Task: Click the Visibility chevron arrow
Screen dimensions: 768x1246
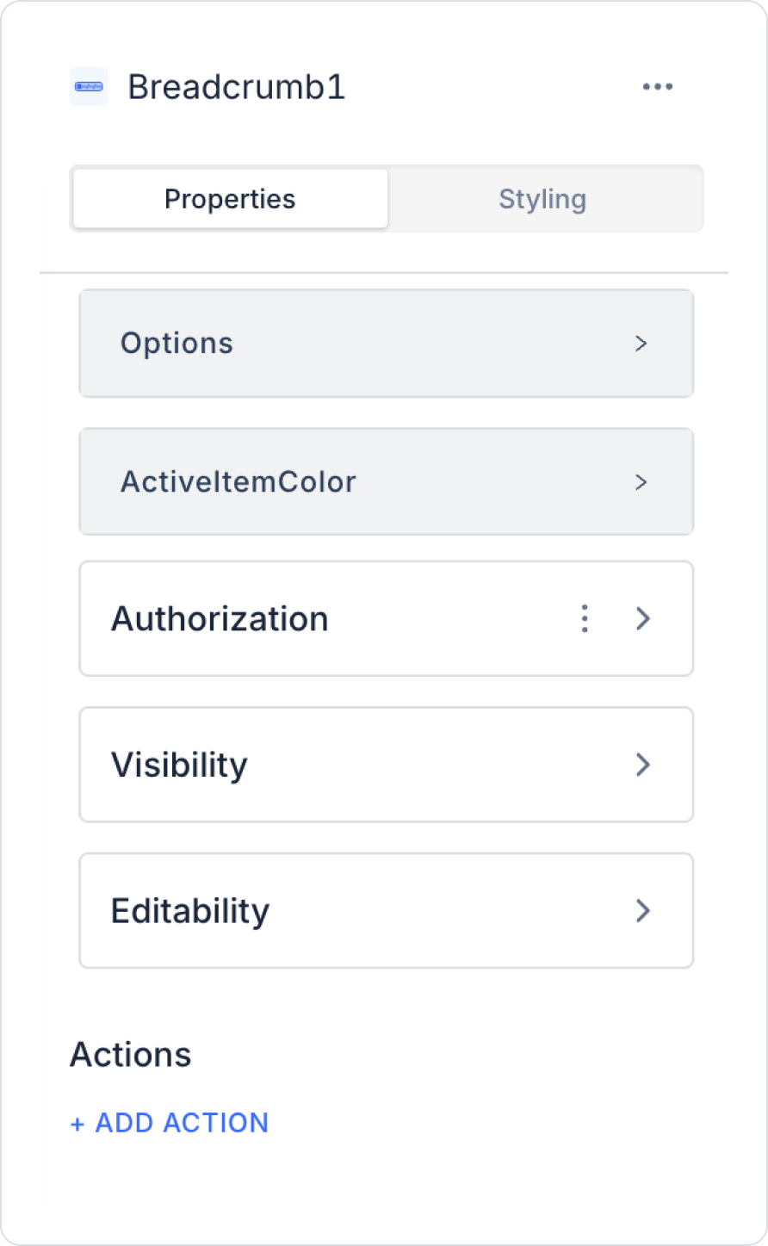Action: 642,765
